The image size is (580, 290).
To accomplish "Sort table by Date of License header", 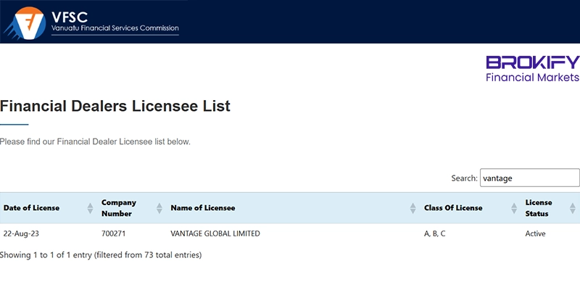I will [x=31, y=208].
